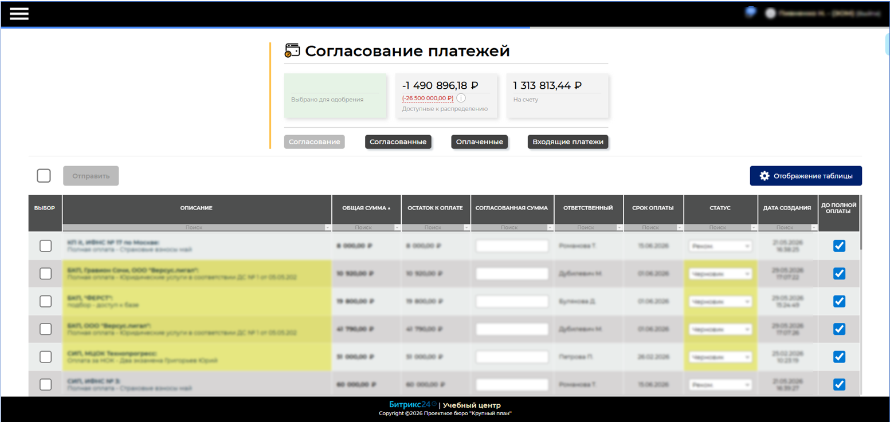This screenshot has height=422, width=890.
Task: Click agreed-sum input in the 8 000,00 row
Action: pyautogui.click(x=512, y=246)
